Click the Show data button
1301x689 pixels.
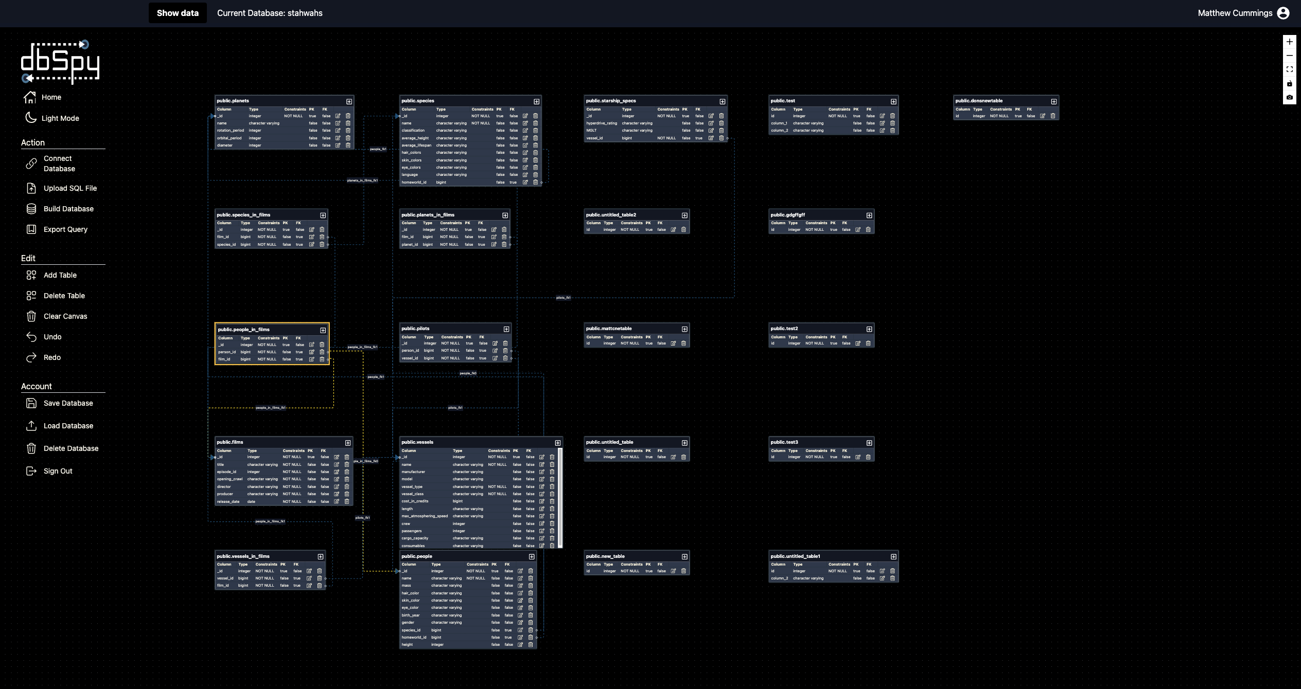click(x=178, y=13)
